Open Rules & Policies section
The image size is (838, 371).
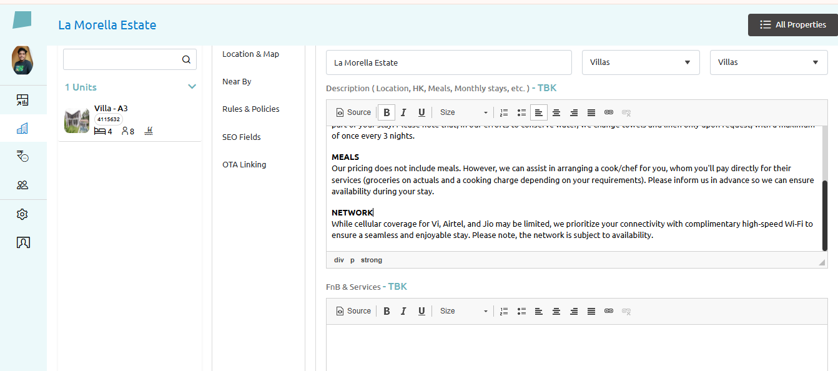pyautogui.click(x=250, y=109)
